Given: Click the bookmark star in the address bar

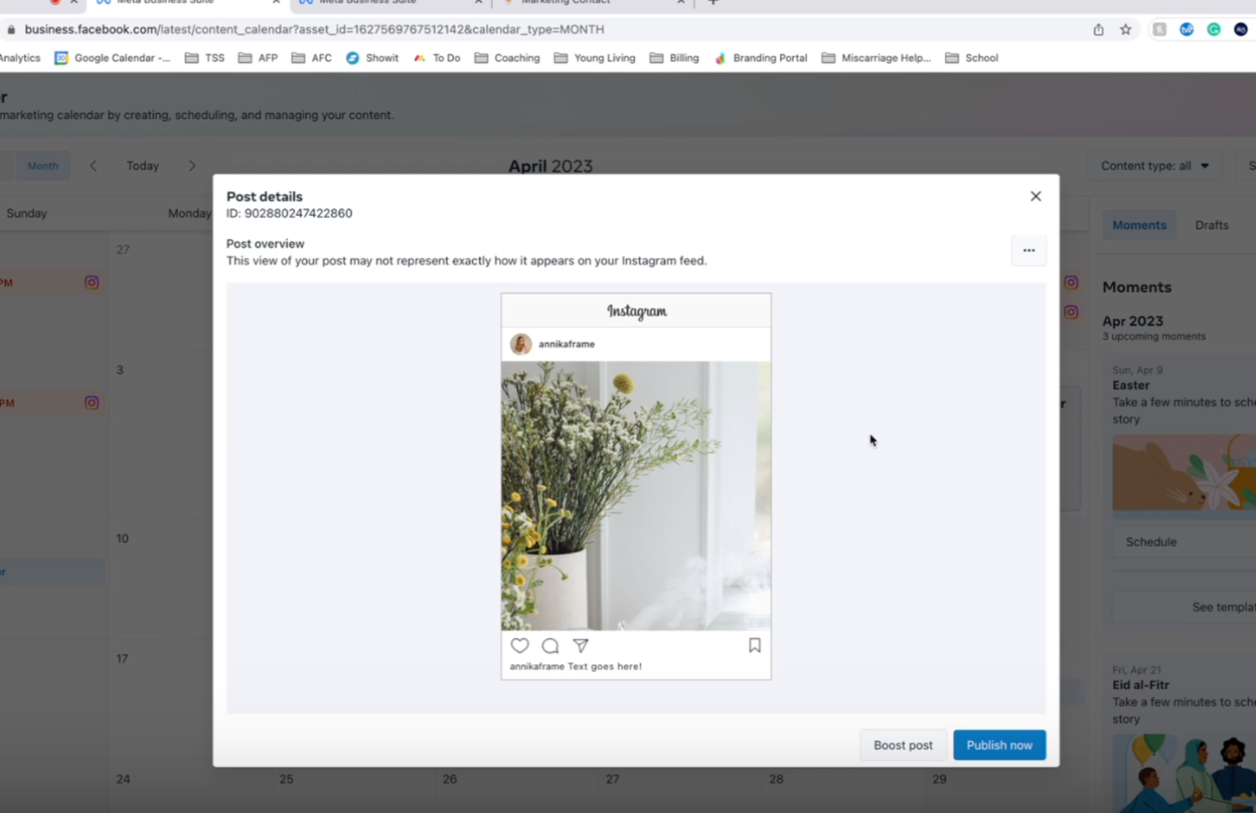Looking at the screenshot, I should coord(1125,29).
